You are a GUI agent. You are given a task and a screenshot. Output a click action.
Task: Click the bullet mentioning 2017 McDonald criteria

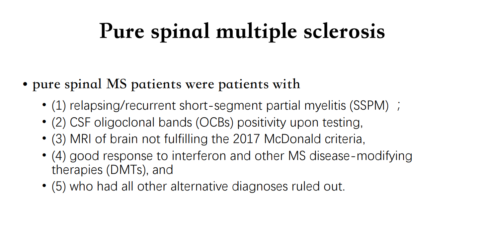coord(208,139)
